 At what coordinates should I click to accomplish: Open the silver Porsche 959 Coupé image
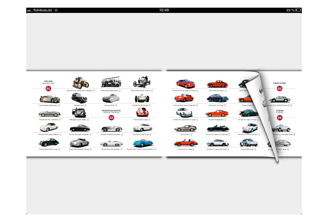[249, 143]
